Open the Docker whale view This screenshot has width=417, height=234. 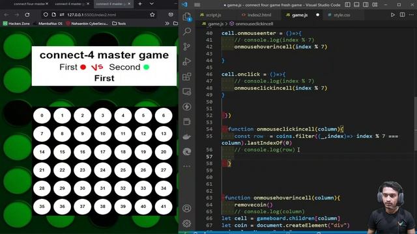(x=187, y=136)
